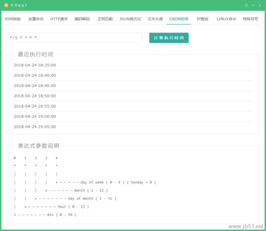Select the 2018-04-24 18:50:00 row
Screen dimensions: 266x231
(x=133, y=96)
